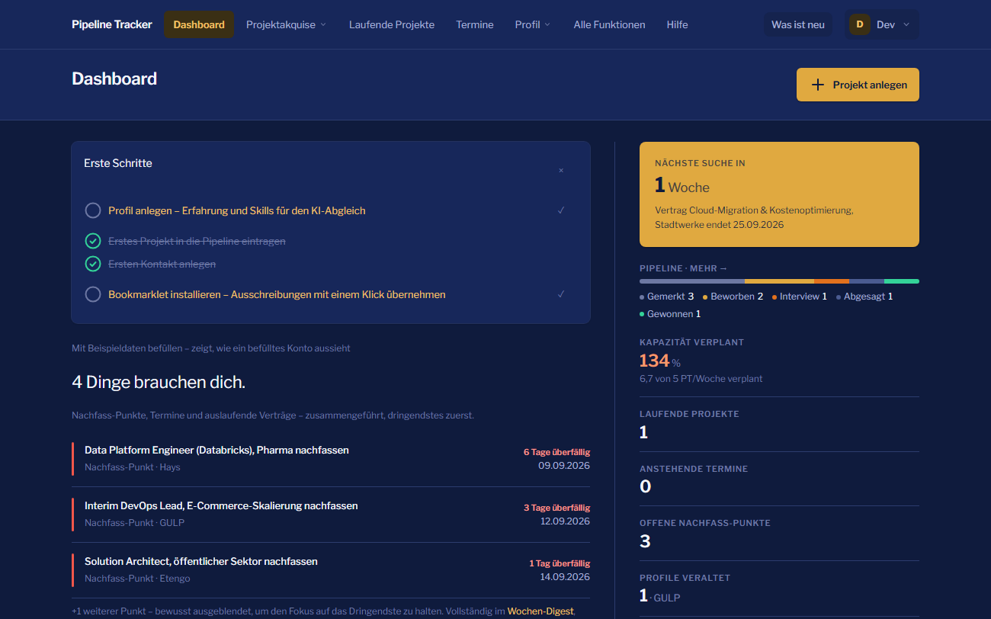Image resolution: width=991 pixels, height=619 pixels.
Task: Open the Projektakquise nav item
Action: (x=286, y=24)
